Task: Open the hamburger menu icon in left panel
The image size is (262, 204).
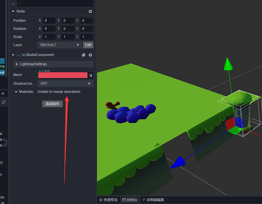Action: pos(3,93)
